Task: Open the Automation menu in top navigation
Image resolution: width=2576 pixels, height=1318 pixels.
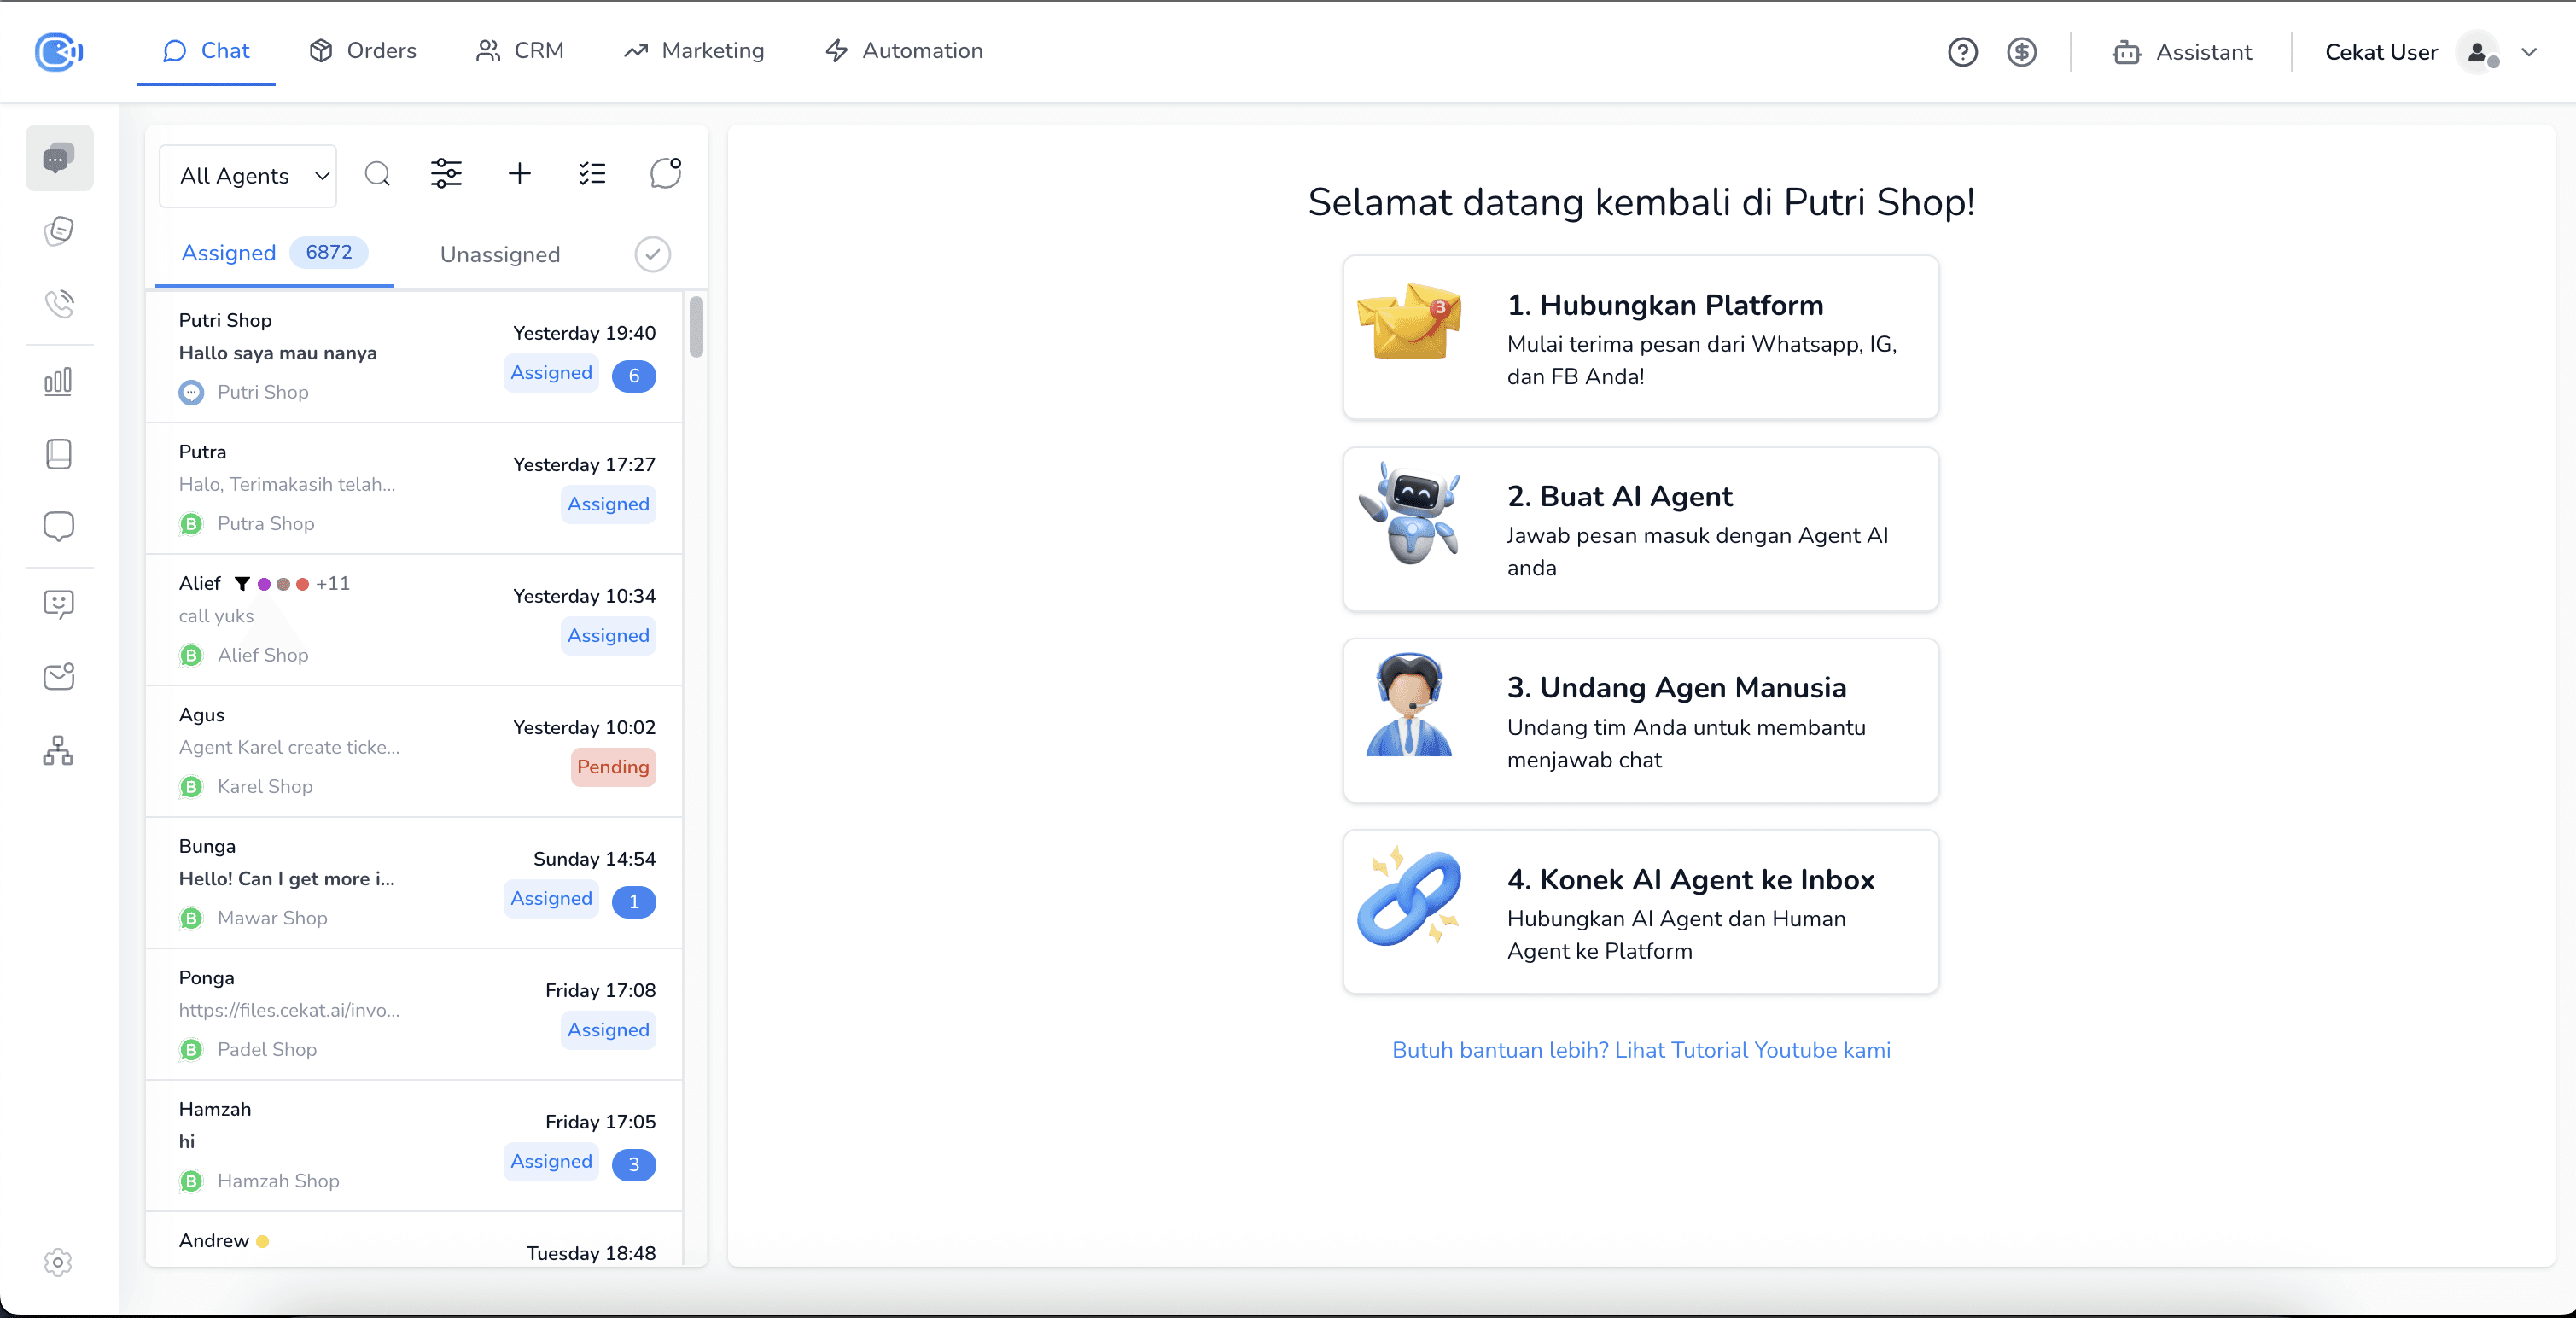Action: pos(903,51)
